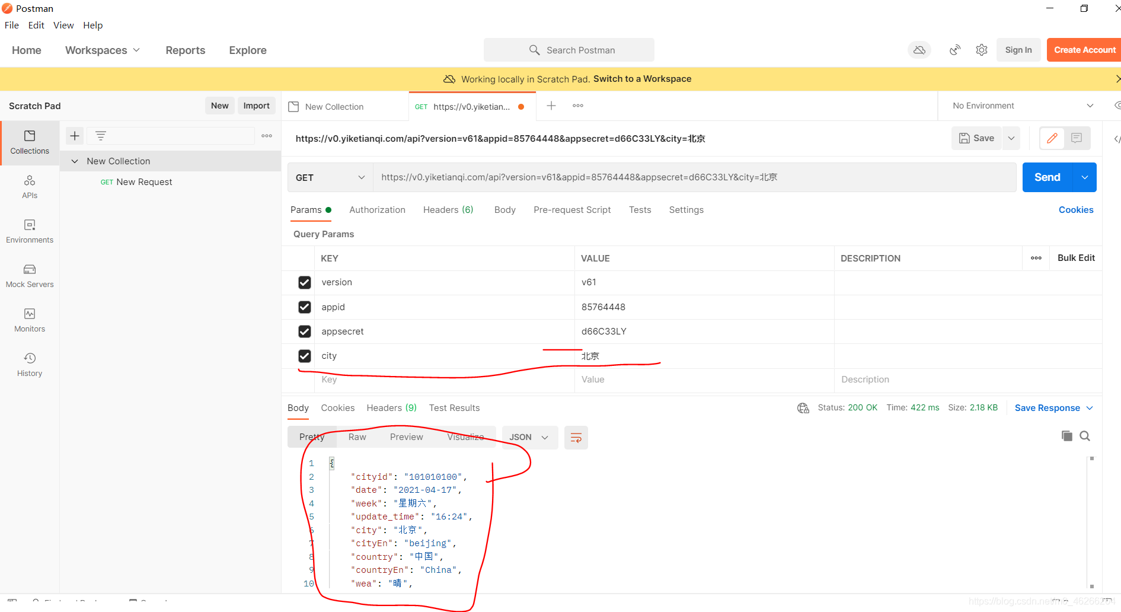Click the Sign In button
Image resolution: width=1121 pixels, height=612 pixels.
pyautogui.click(x=1018, y=50)
